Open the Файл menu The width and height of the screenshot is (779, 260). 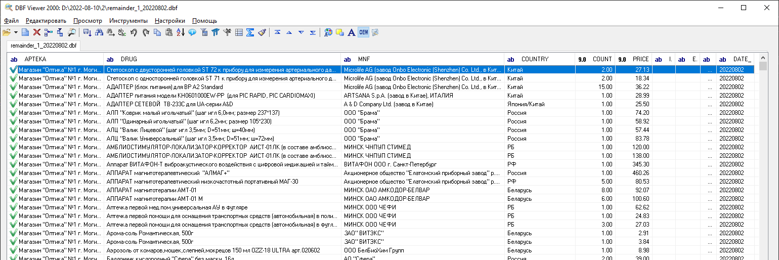tap(11, 21)
